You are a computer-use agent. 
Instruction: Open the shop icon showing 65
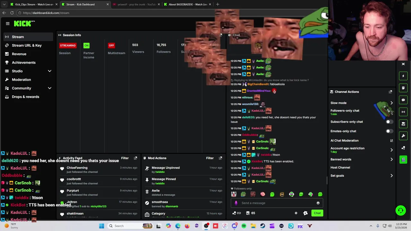point(251,213)
